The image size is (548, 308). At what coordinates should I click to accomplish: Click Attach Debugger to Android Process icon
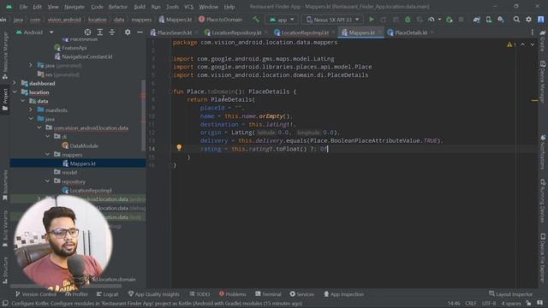tap(450, 20)
